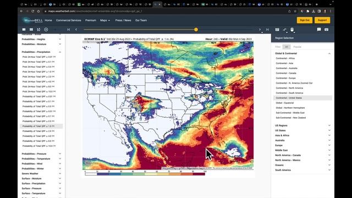
Task: Expand Probabilities - Wind section
Action: point(41,164)
